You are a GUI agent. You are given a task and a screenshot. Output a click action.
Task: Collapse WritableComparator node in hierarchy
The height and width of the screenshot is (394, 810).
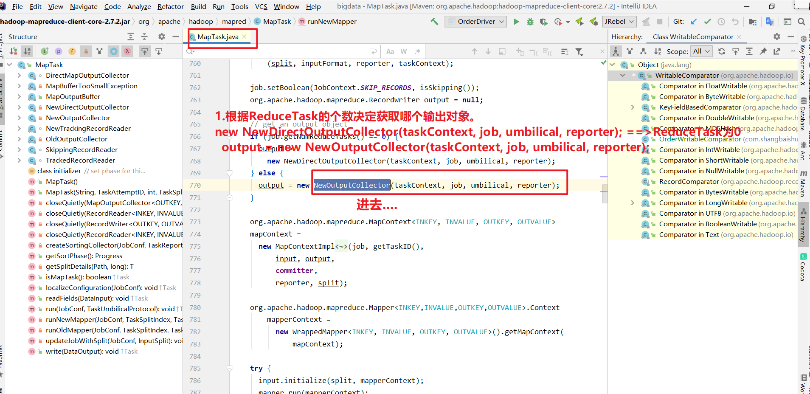(x=623, y=75)
